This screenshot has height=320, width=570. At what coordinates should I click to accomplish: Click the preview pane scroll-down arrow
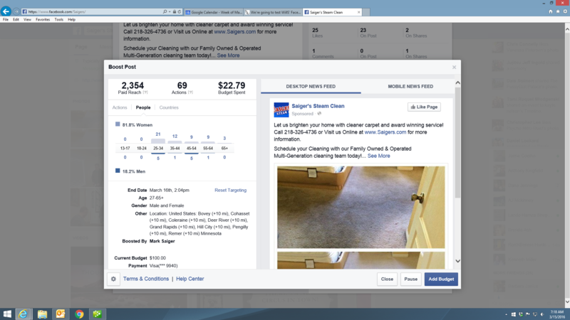point(457,261)
